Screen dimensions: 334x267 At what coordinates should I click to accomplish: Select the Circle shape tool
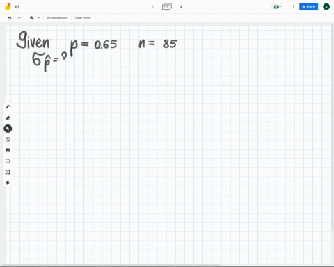pos(8,161)
